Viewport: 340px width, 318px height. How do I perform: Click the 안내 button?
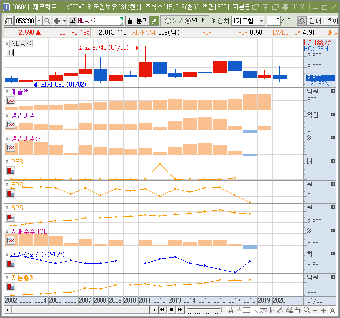(315, 21)
